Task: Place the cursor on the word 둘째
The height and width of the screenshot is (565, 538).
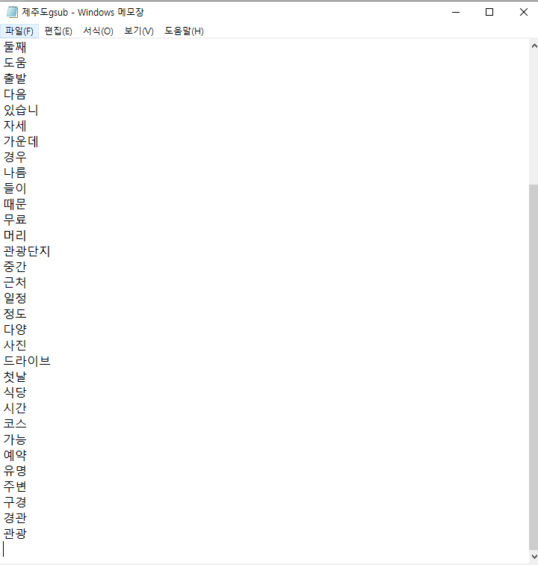Action: [15, 47]
